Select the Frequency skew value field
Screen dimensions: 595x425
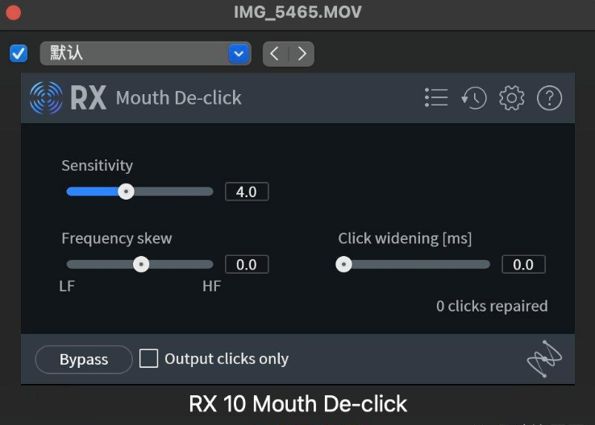click(247, 264)
